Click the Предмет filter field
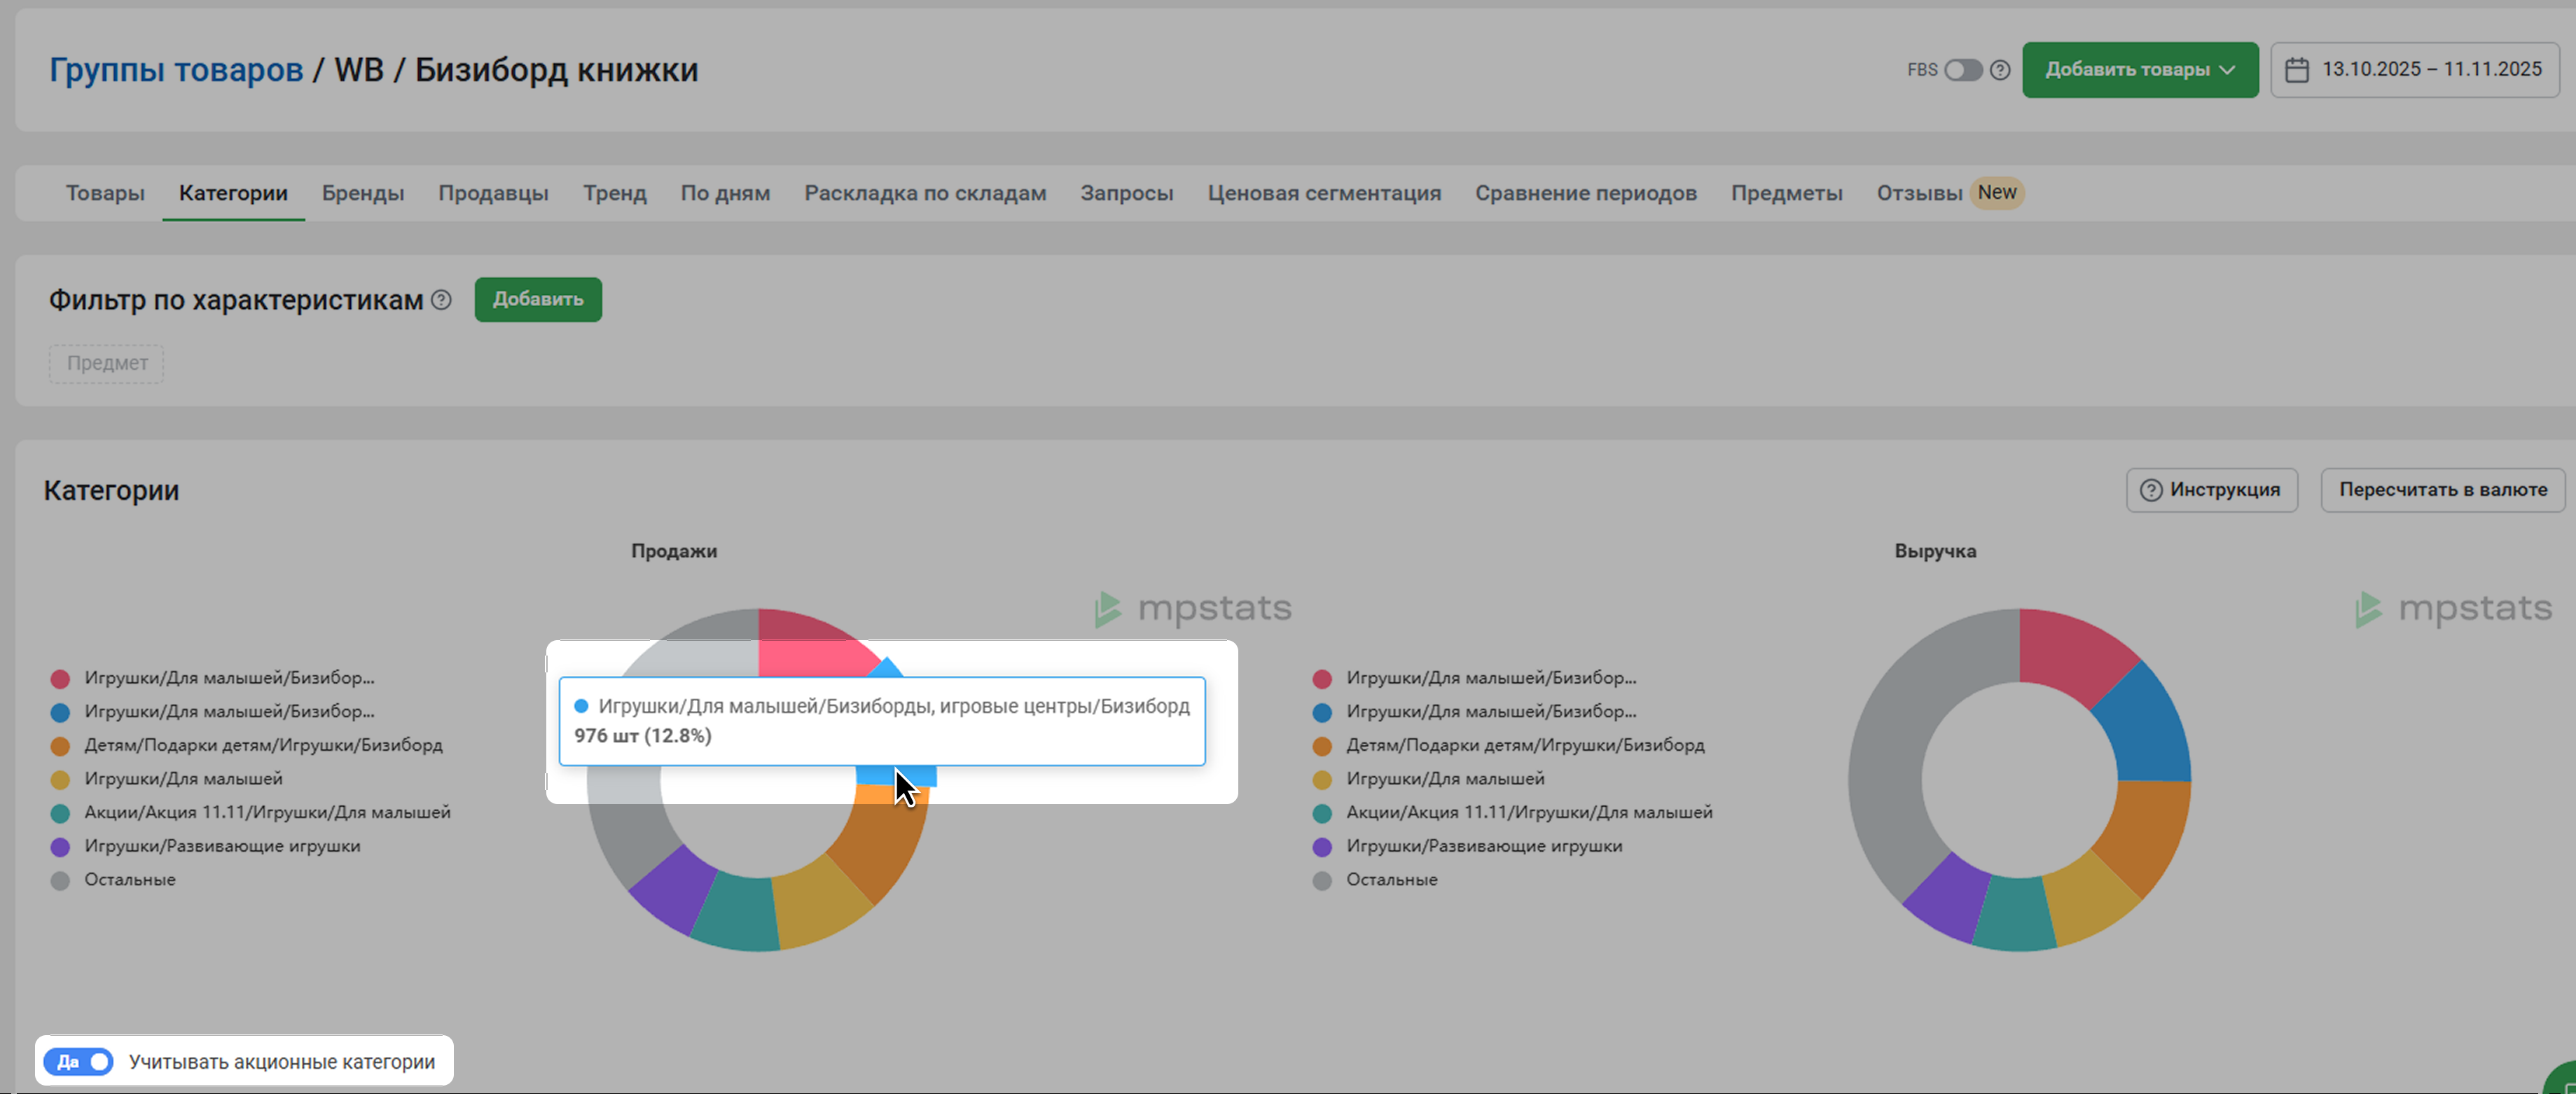The height and width of the screenshot is (1094, 2576). [x=107, y=364]
